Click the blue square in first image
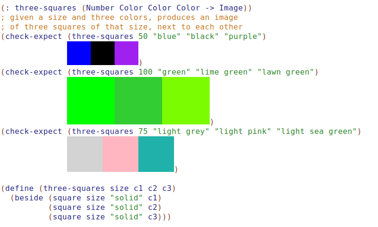The image size is (378, 227). coord(79,53)
